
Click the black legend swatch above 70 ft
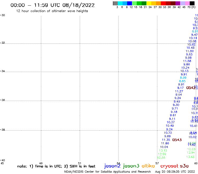pyautogui.click(x=192, y=3)
